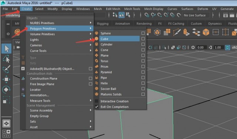The width and height of the screenshot is (237, 139).
Task: Pick the Rotate tool in toolbox
Action: pos(6,89)
